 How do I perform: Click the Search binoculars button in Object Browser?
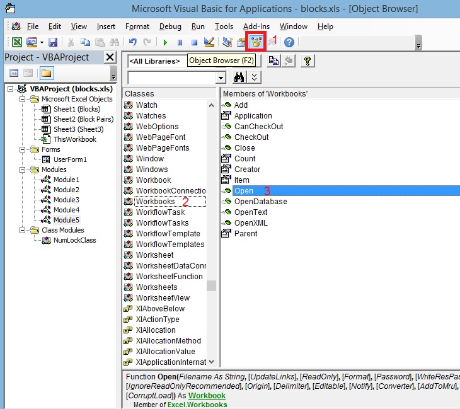click(x=239, y=78)
